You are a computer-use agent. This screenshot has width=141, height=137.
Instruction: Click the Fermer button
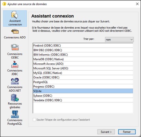(x=127, y=132)
